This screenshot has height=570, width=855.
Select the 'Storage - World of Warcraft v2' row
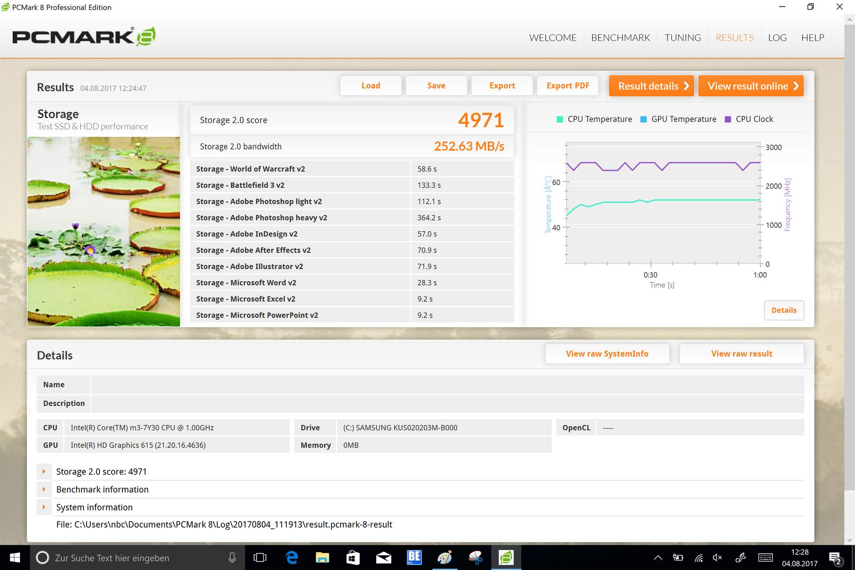click(352, 169)
